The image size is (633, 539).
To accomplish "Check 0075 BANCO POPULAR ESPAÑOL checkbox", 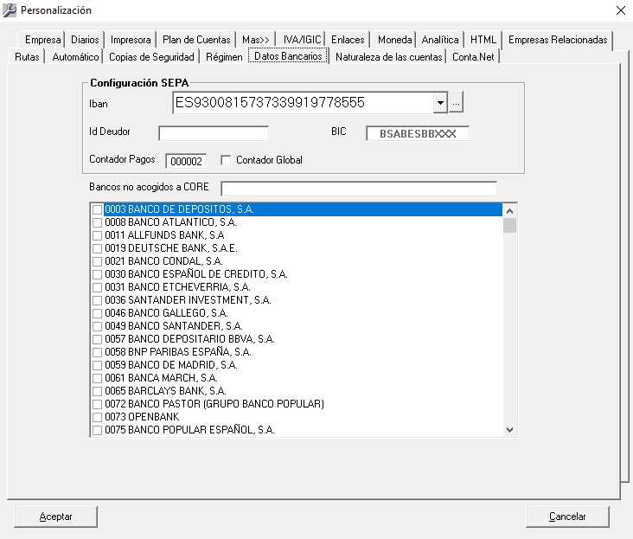I will 97,430.
